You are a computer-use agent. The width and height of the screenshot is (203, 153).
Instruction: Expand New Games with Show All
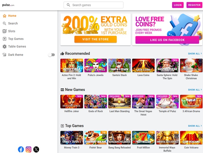click(195, 90)
